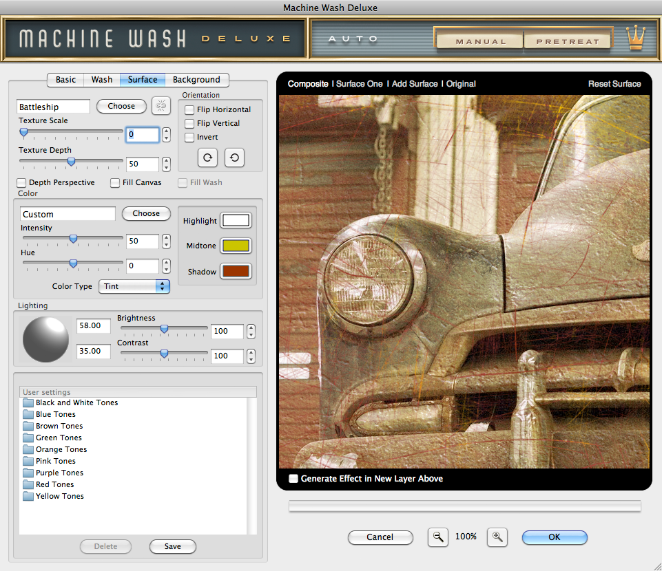Viewport: 662px width, 571px height.
Task: Click the Texture Scale stepper arrows
Action: 166,135
